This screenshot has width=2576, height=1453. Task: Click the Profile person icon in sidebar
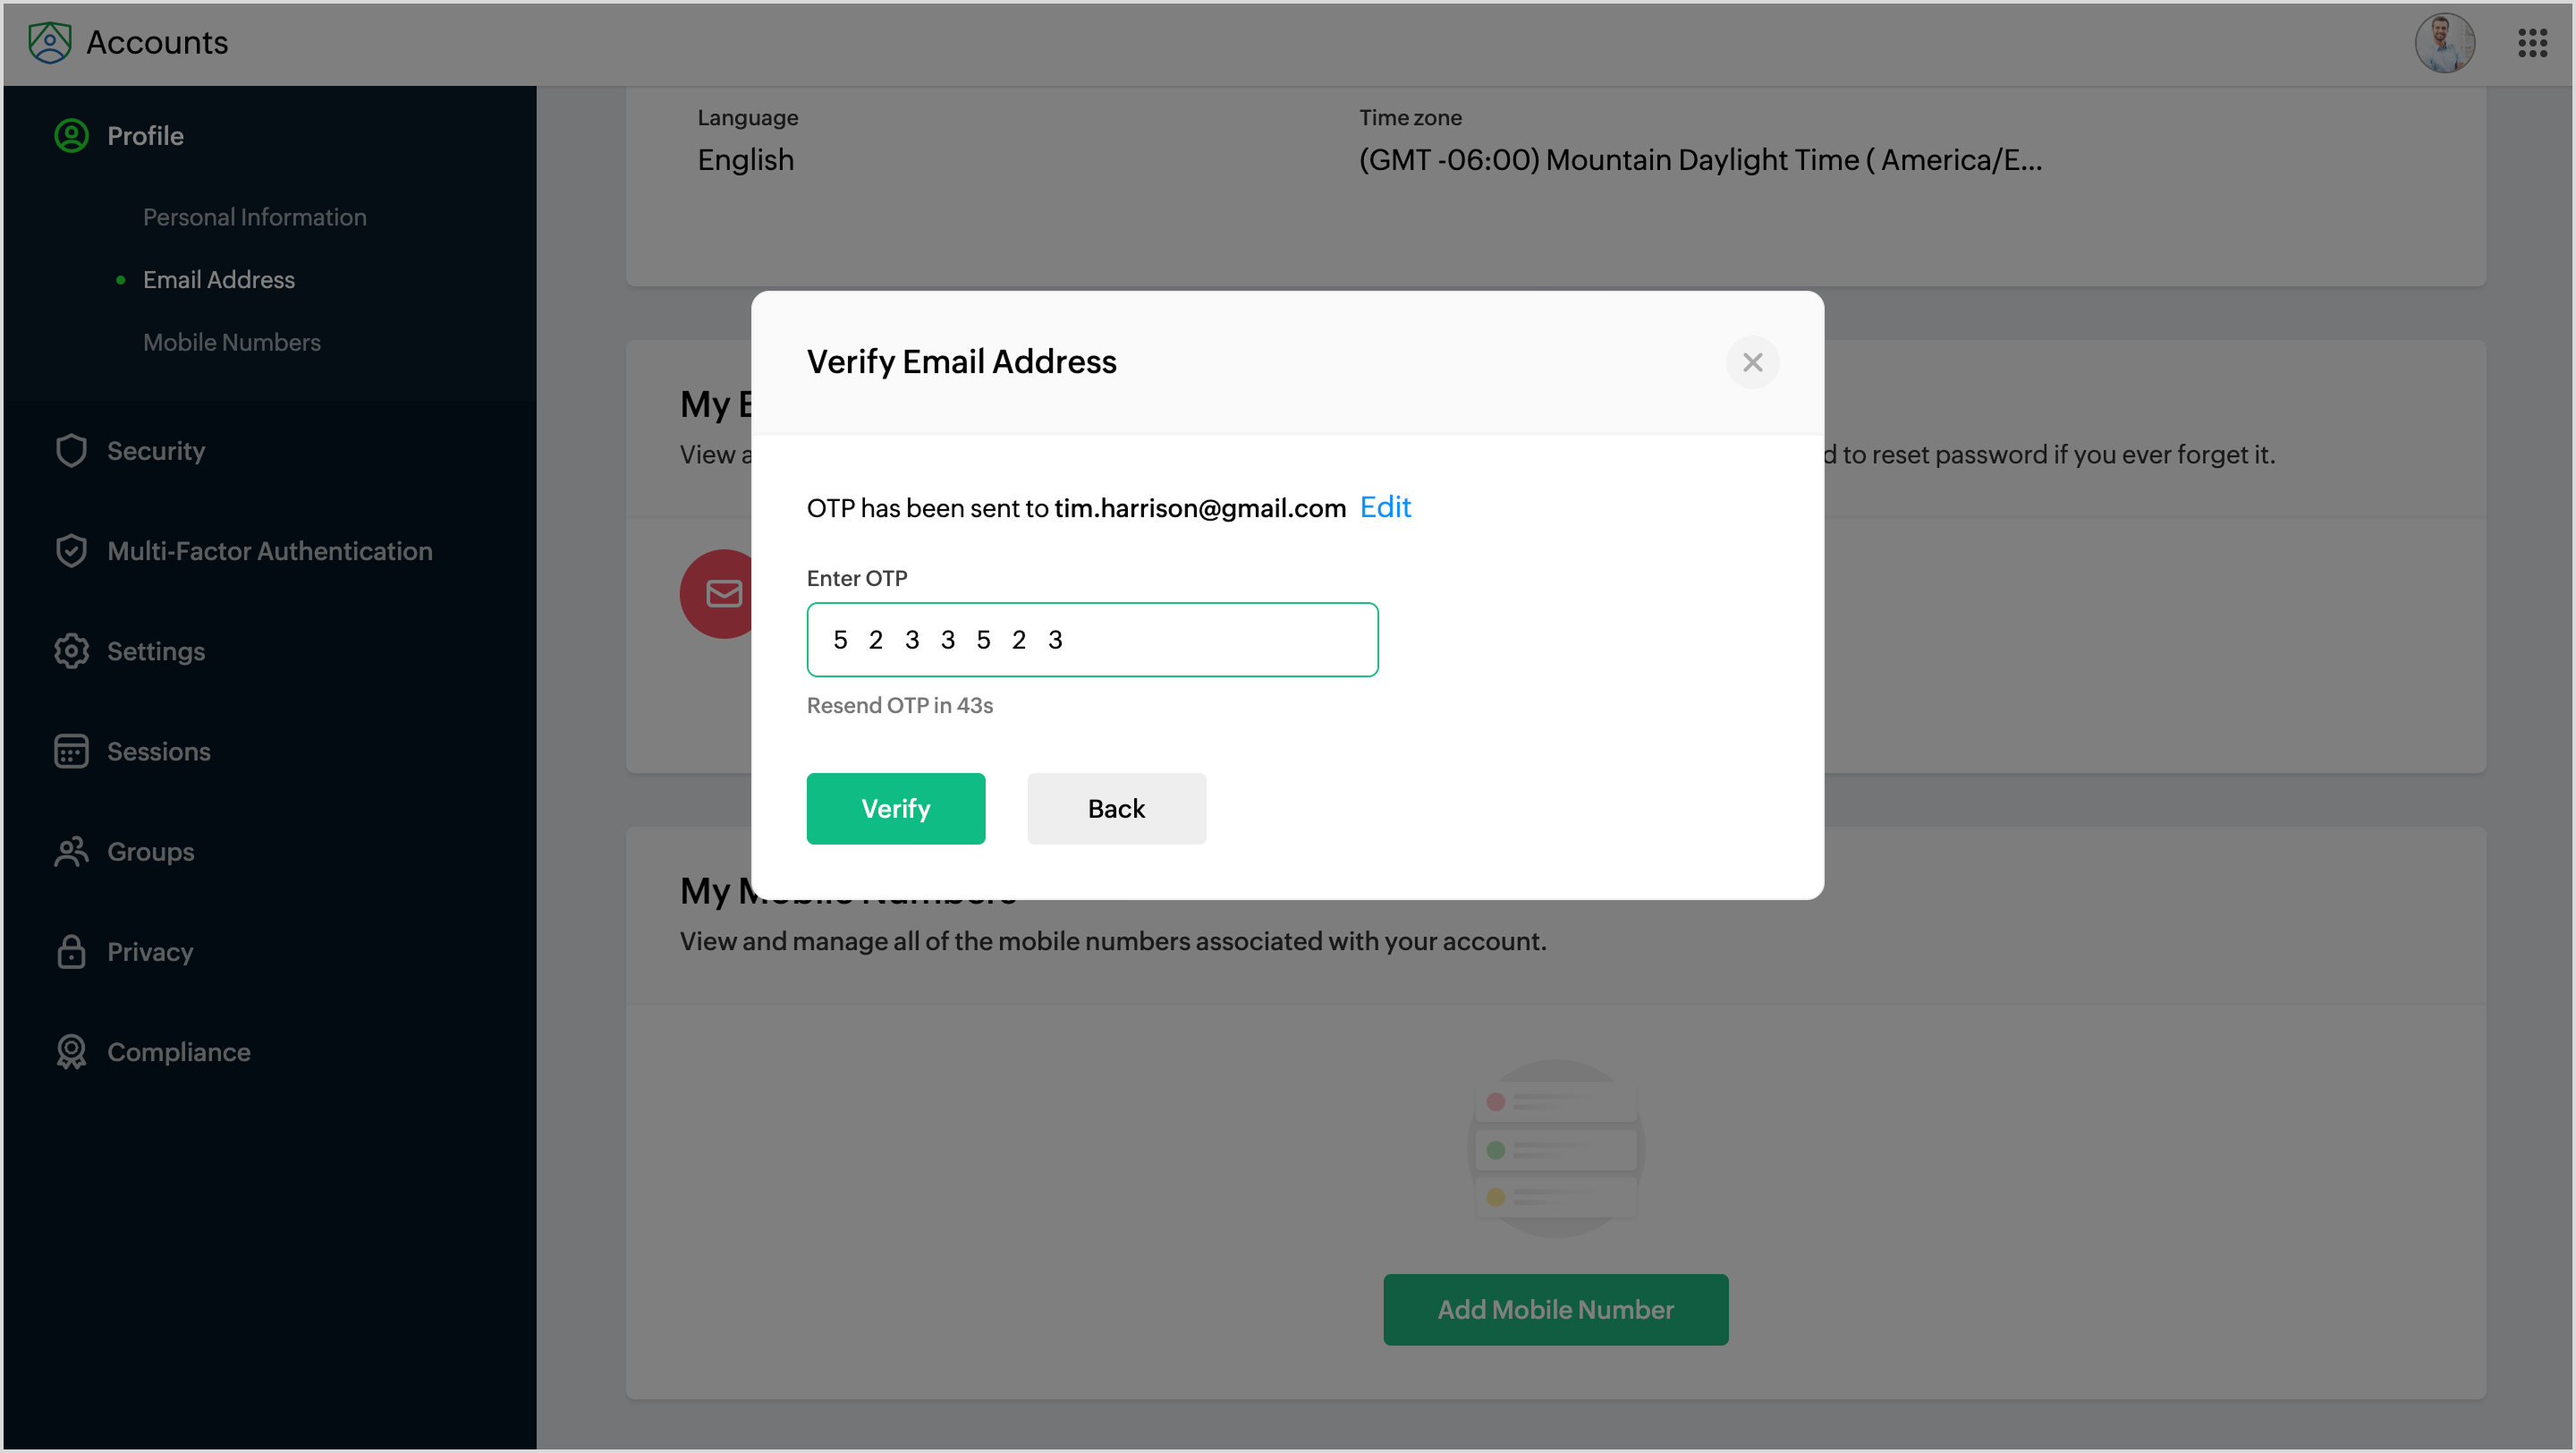[71, 136]
